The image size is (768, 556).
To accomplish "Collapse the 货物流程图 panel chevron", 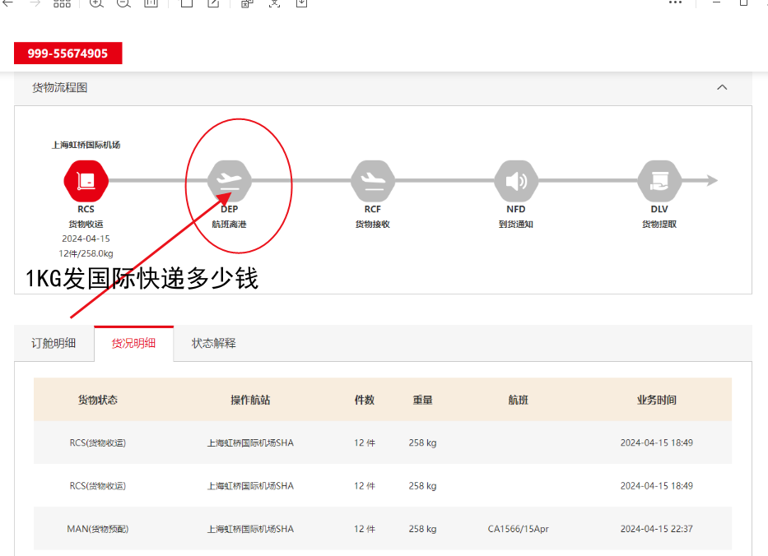I will (x=722, y=87).
